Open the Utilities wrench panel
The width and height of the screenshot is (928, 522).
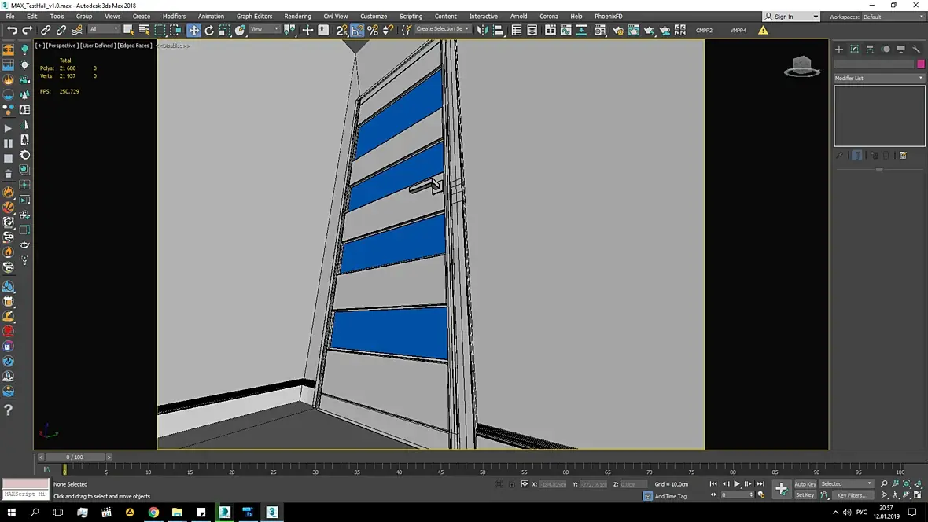click(916, 49)
